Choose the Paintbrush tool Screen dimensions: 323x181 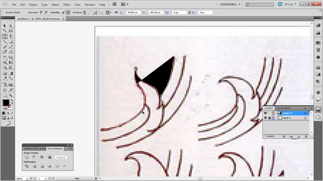coord(5,47)
